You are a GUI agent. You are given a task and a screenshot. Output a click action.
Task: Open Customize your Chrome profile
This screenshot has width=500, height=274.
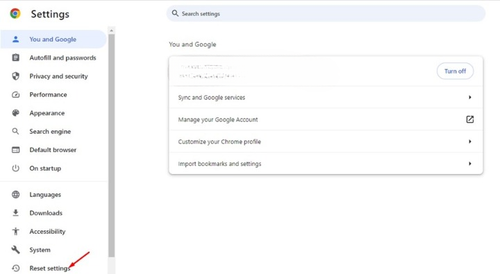click(326, 142)
